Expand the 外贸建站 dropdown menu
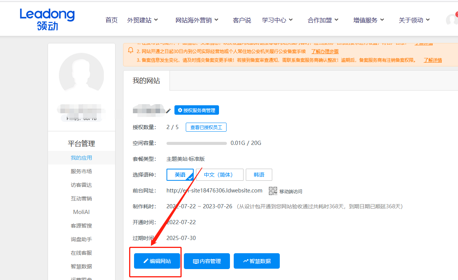This screenshot has width=458, height=280. (x=142, y=20)
